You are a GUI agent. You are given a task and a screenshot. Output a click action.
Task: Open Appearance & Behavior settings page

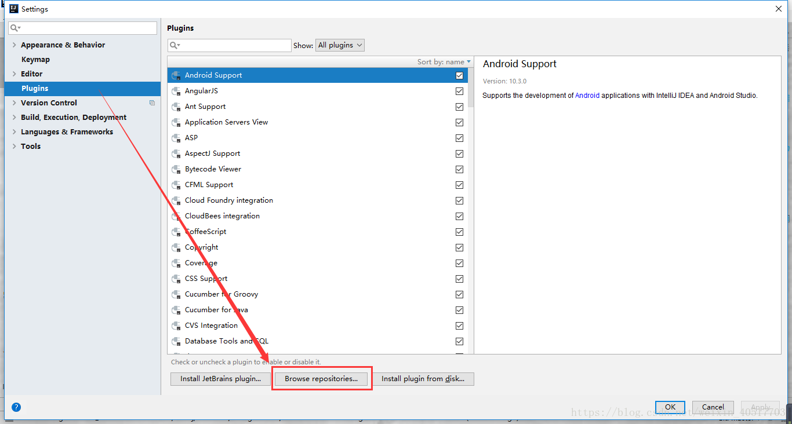[63, 45]
